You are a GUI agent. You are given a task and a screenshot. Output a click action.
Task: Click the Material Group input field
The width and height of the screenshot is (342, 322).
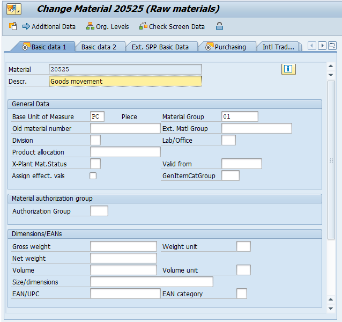click(x=240, y=116)
